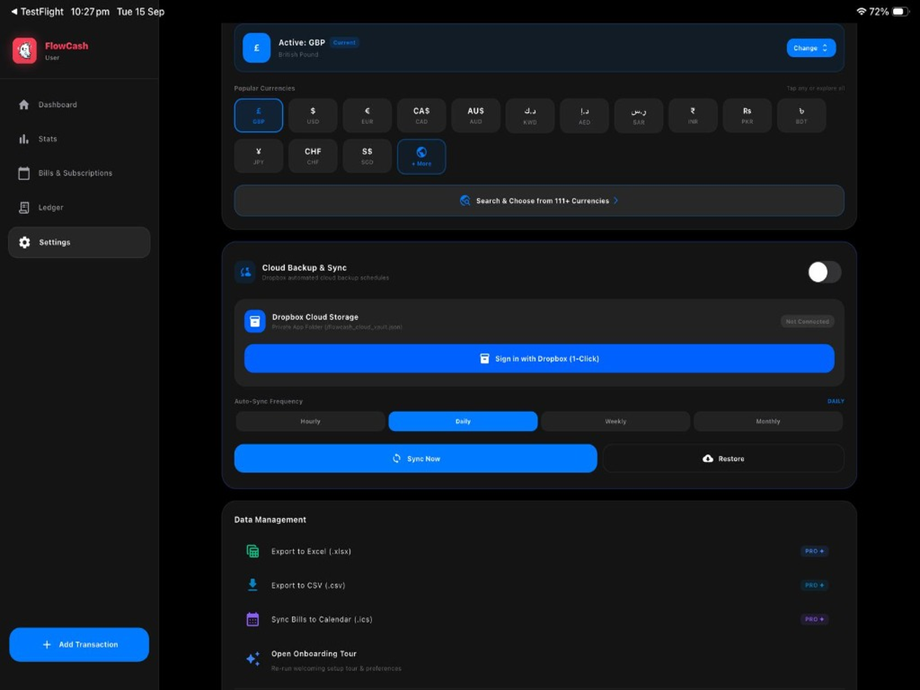Click the Export to CSV download icon
The image size is (920, 690).
[252, 585]
